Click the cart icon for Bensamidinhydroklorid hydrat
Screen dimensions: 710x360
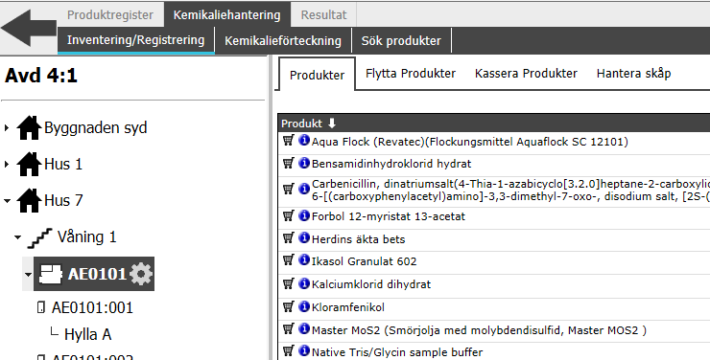(x=289, y=163)
